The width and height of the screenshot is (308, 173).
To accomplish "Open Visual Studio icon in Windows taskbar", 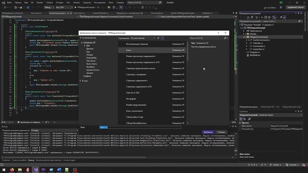I will pos(36,170).
